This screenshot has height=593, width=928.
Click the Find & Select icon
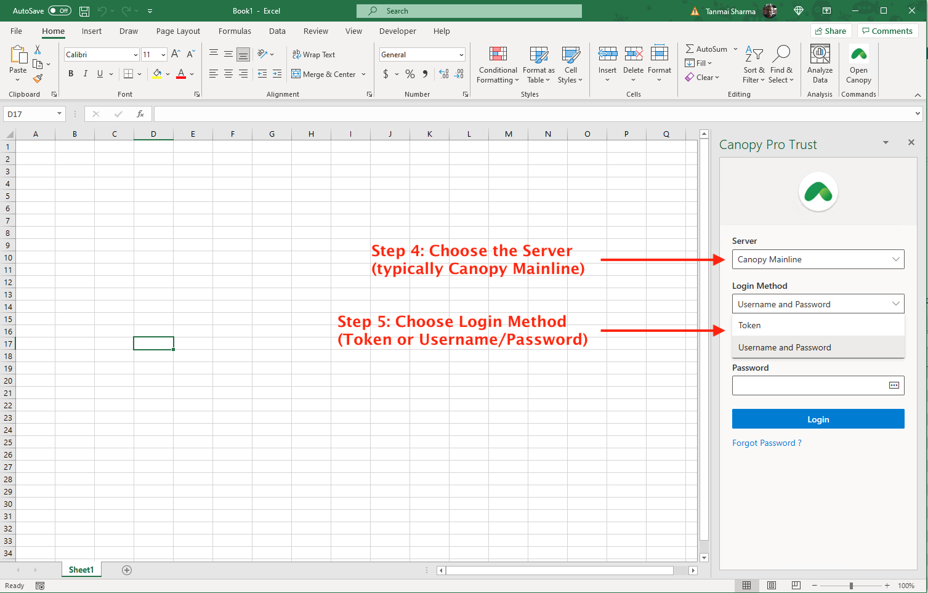click(x=781, y=54)
